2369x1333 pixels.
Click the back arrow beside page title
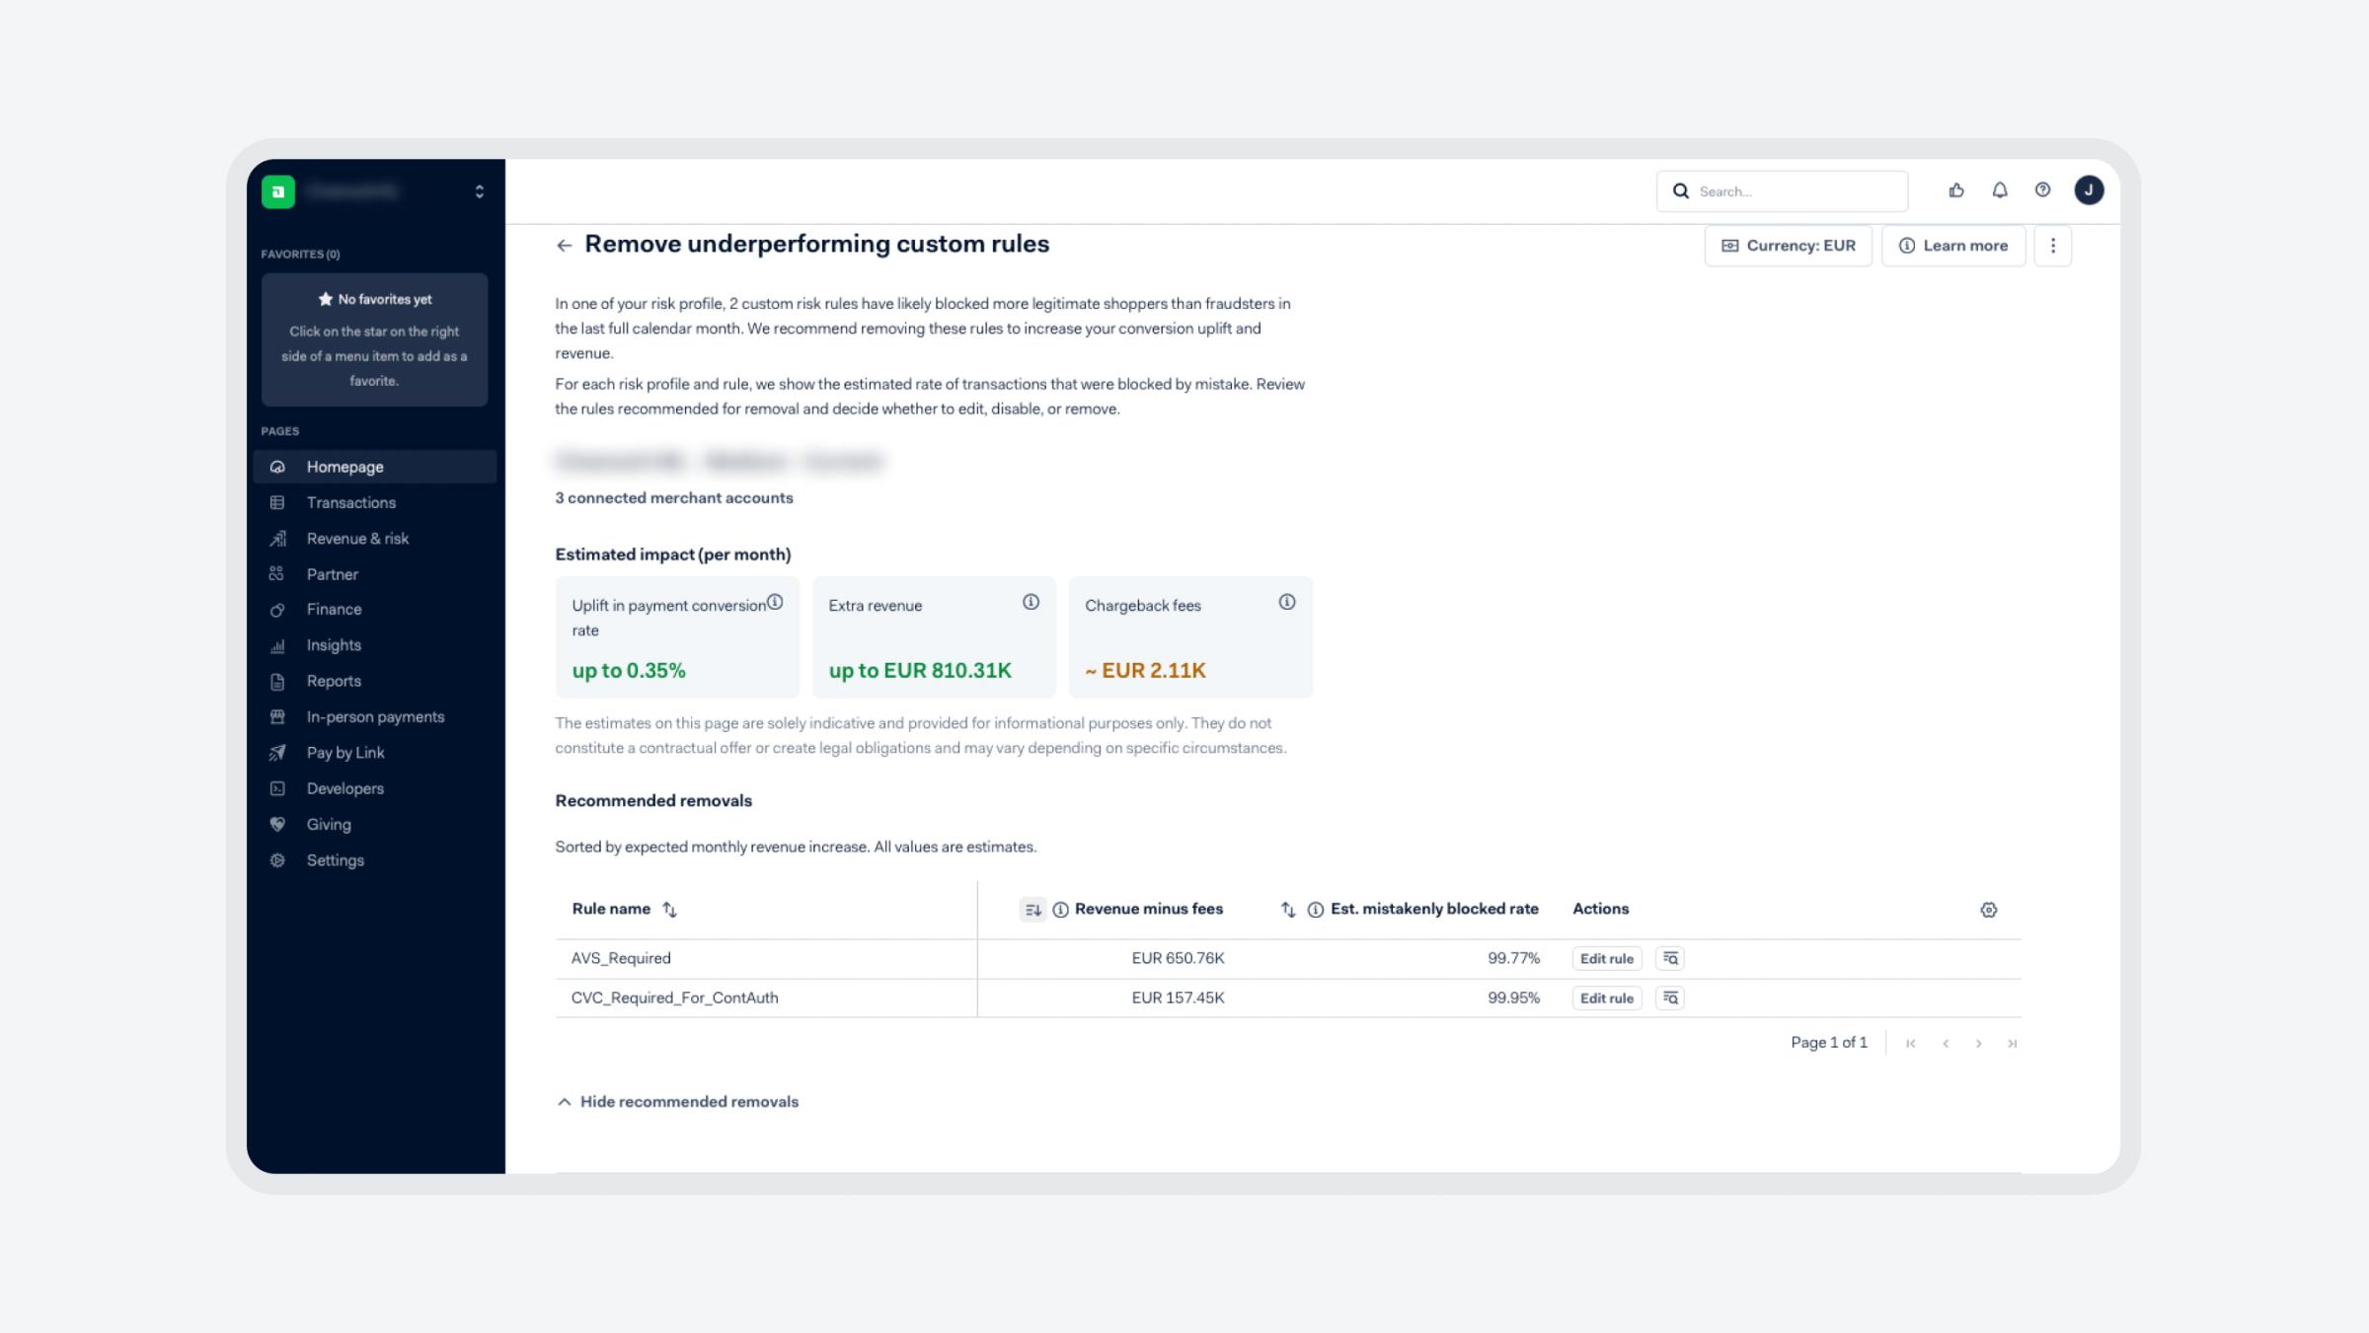point(564,246)
